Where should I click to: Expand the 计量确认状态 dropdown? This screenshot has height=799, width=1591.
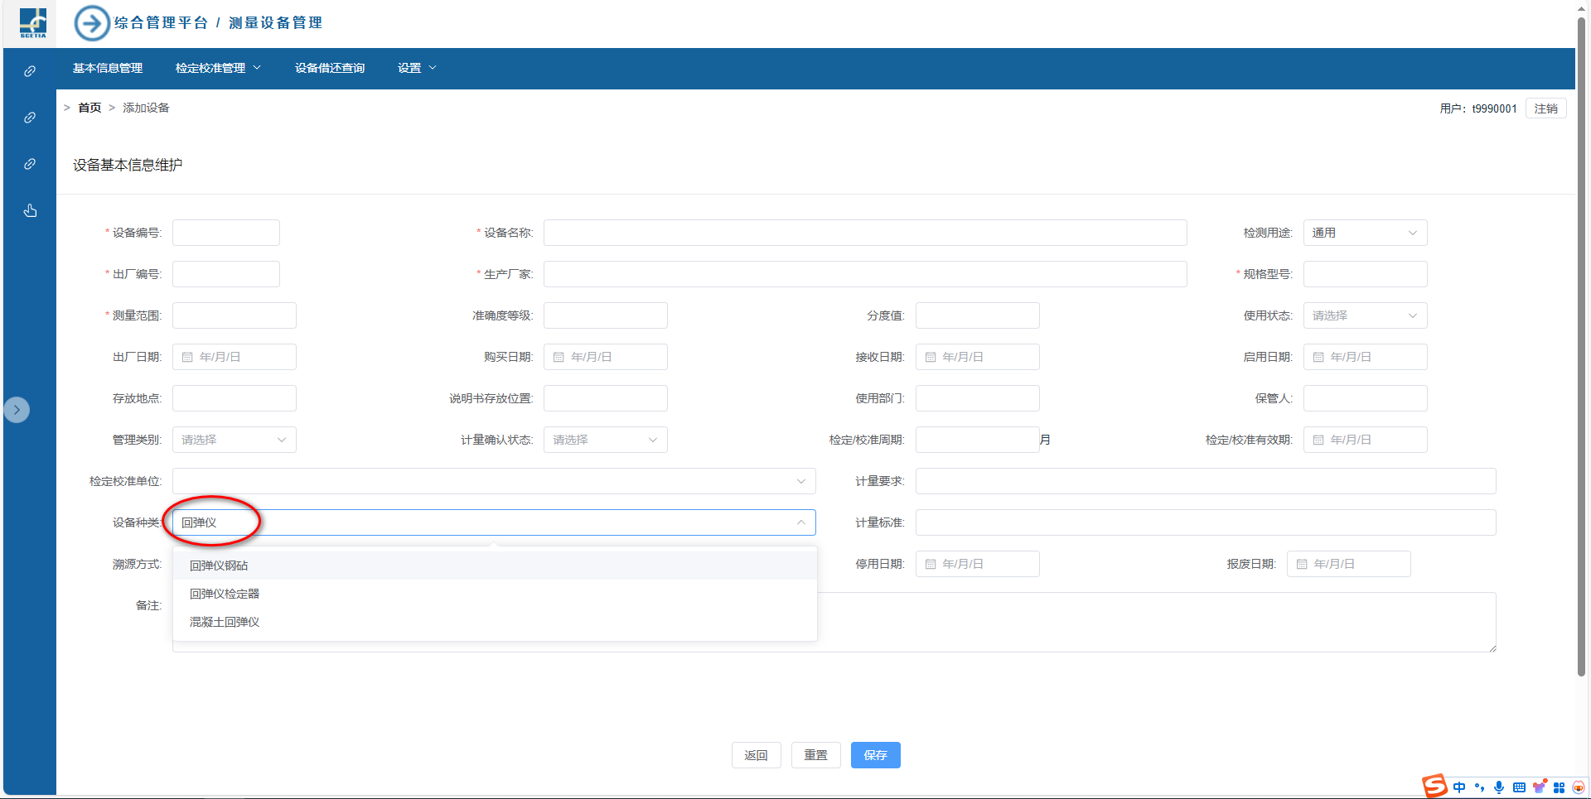[x=605, y=440]
